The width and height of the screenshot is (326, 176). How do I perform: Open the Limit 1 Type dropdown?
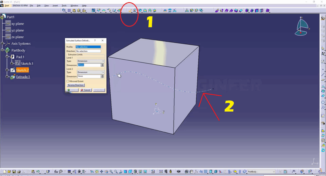pyautogui.click(x=91, y=61)
